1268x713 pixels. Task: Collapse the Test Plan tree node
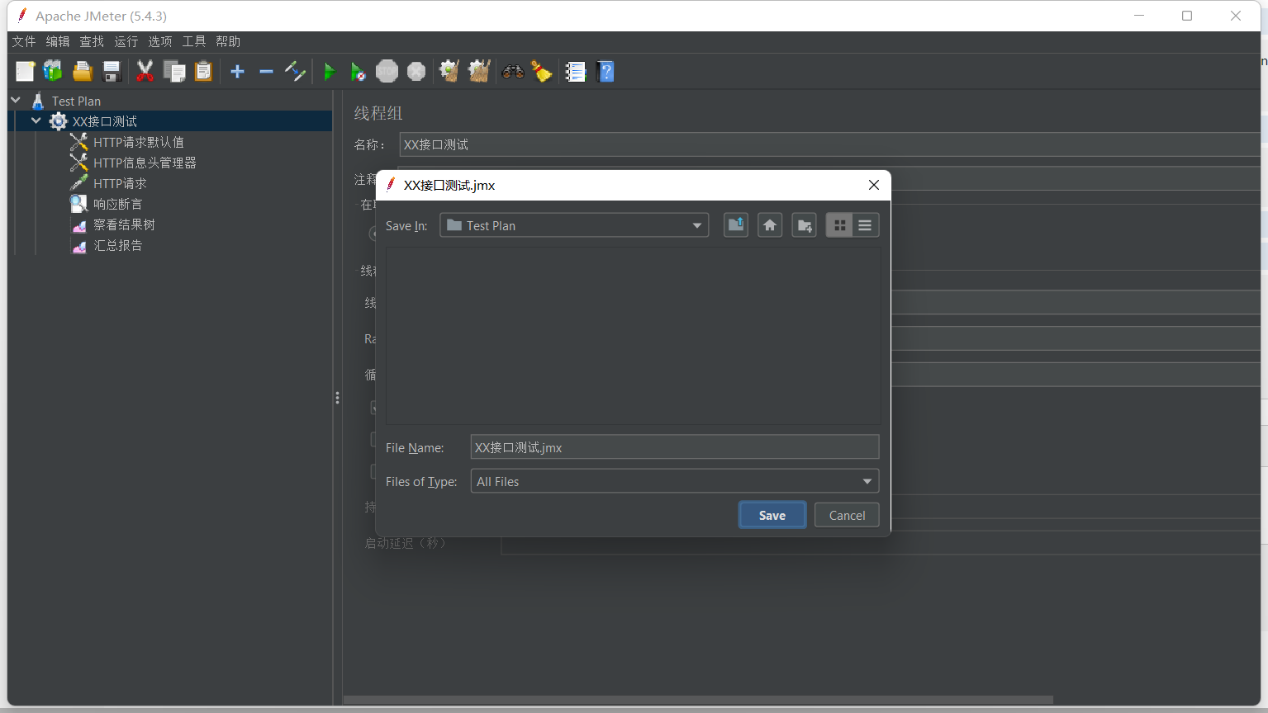click(x=16, y=100)
